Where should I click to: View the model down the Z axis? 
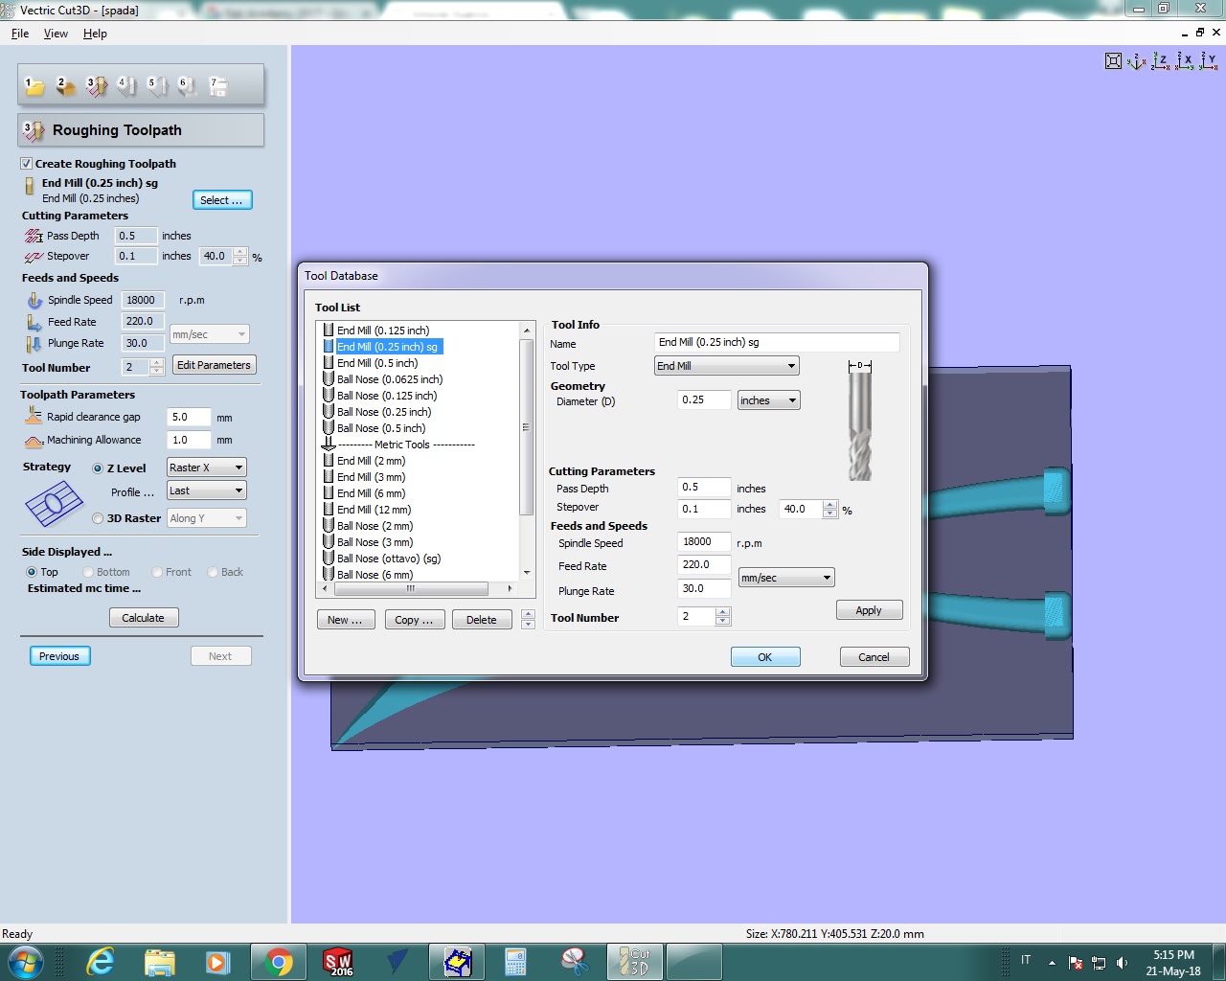pyautogui.click(x=1161, y=61)
